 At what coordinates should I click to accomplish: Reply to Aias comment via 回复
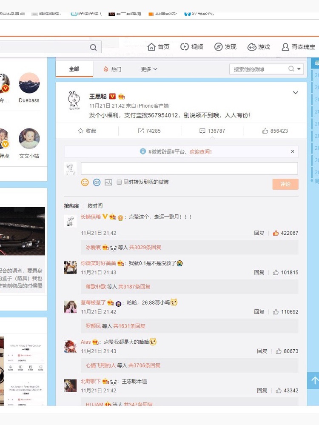click(x=262, y=351)
